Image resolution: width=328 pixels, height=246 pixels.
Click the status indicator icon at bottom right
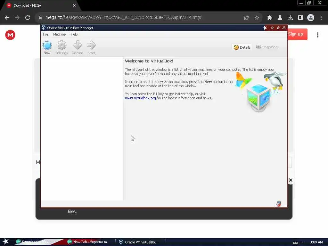278,204
